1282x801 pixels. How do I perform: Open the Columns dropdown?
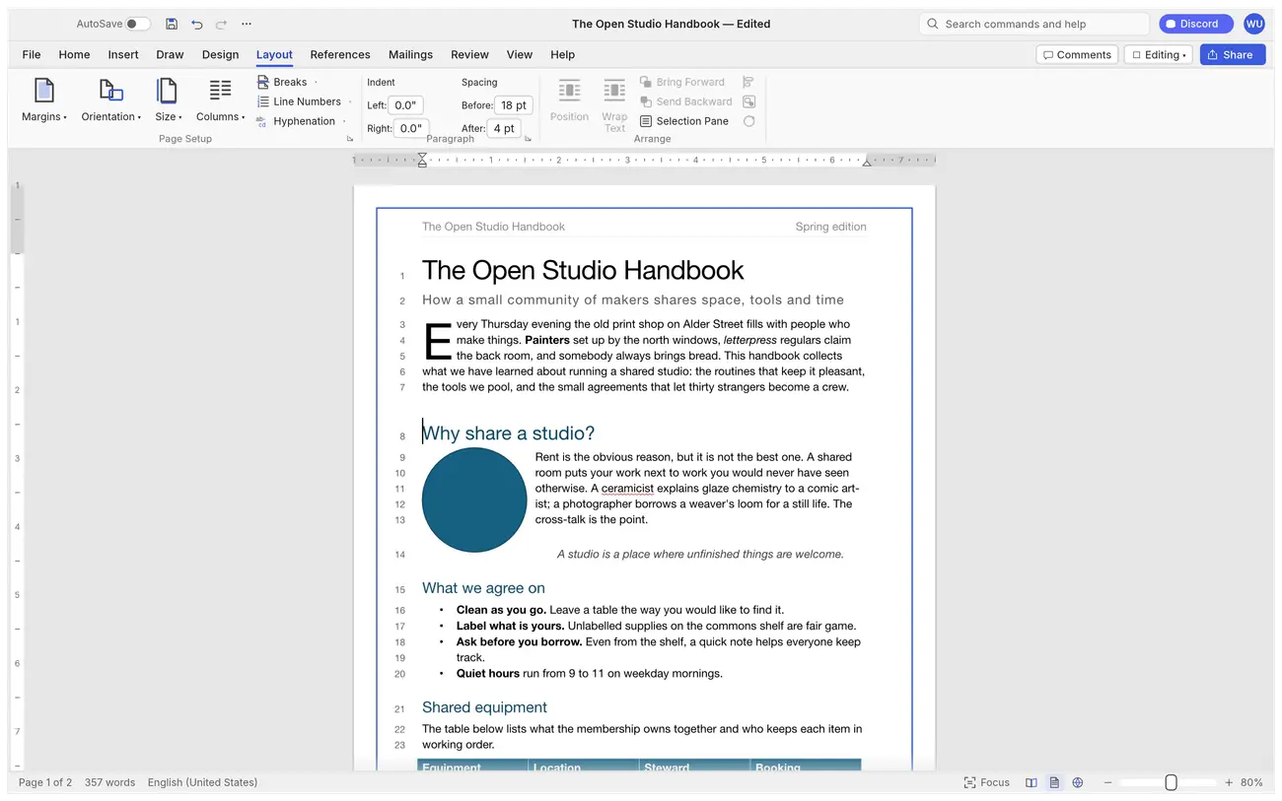[x=221, y=100]
